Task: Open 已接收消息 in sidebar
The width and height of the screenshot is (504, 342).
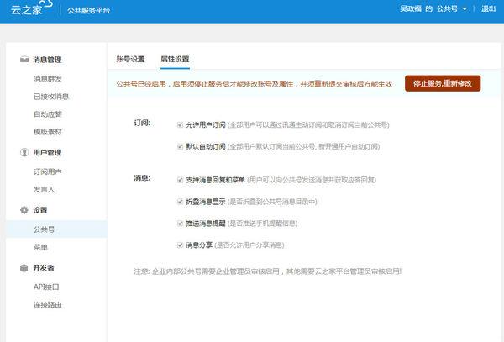Action: pyautogui.click(x=50, y=97)
